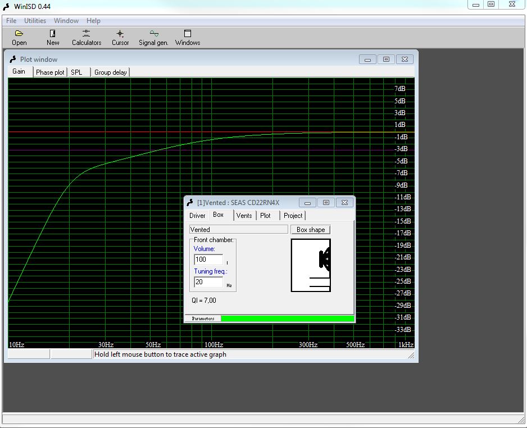
Task: Minimize the Vented SEAS CD22RN4X window
Action: click(307, 203)
